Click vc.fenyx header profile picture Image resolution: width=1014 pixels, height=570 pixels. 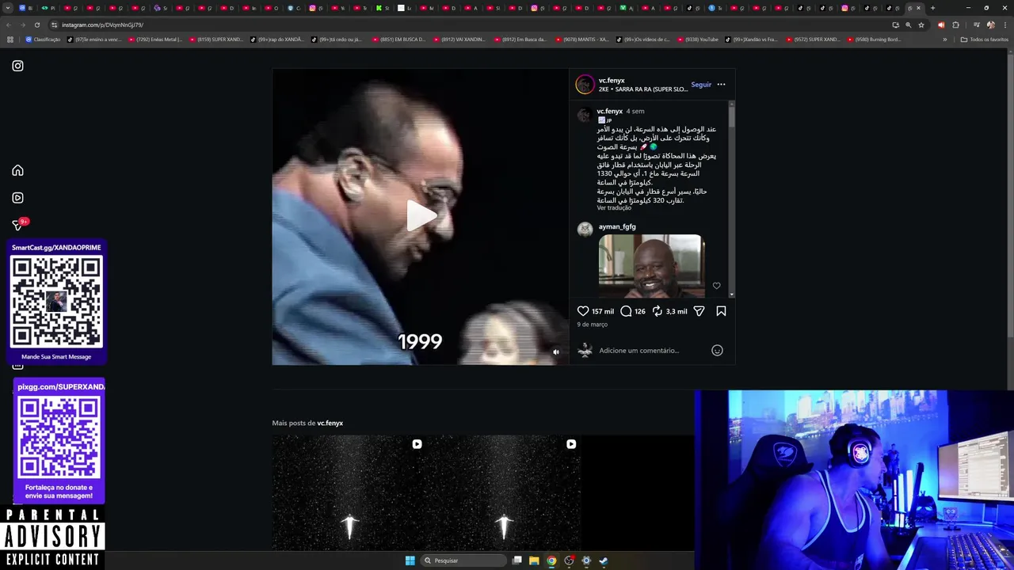point(585,84)
